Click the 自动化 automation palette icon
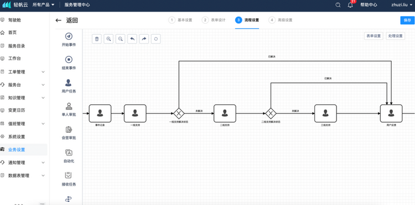Screen dimensions: 415x205 pos(69,153)
